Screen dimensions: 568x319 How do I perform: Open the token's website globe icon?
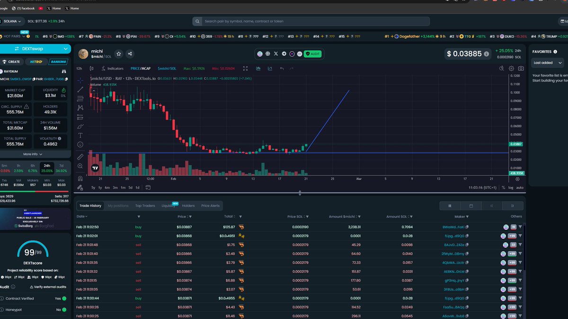[268, 54]
